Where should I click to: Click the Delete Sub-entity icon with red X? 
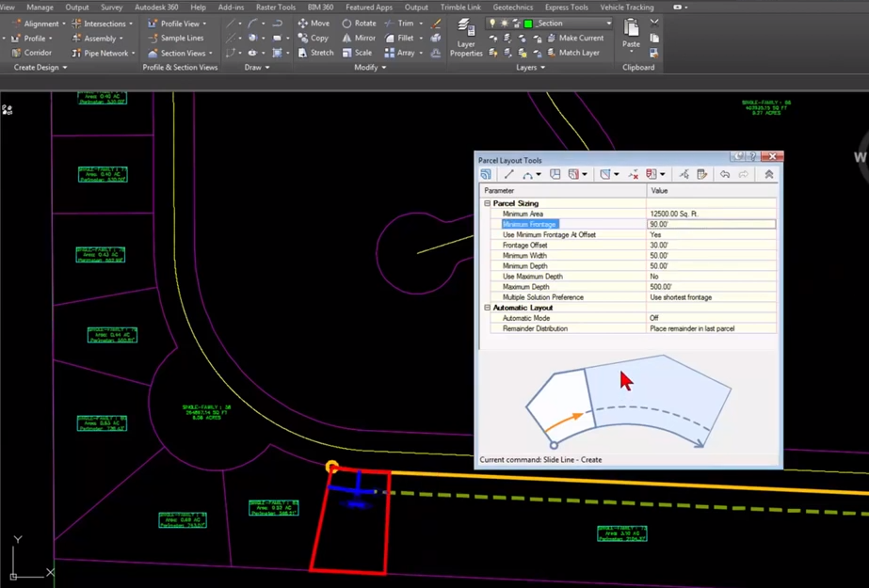(633, 174)
